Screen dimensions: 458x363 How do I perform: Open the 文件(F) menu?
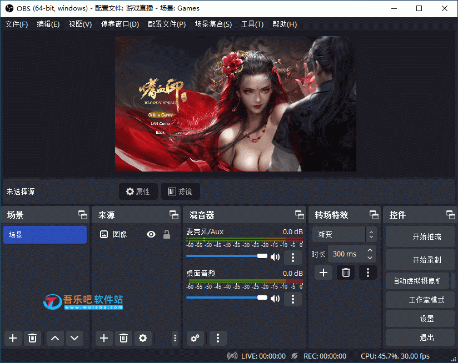click(17, 24)
